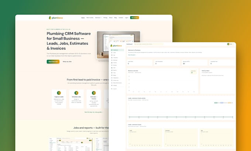The width and height of the screenshot is (251, 151).
Task: Click the Plumbexa logo on landing page header
Action: [x=56, y=18]
